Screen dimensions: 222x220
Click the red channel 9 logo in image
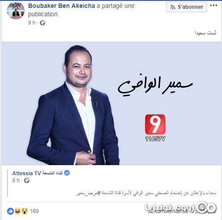(x=155, y=124)
